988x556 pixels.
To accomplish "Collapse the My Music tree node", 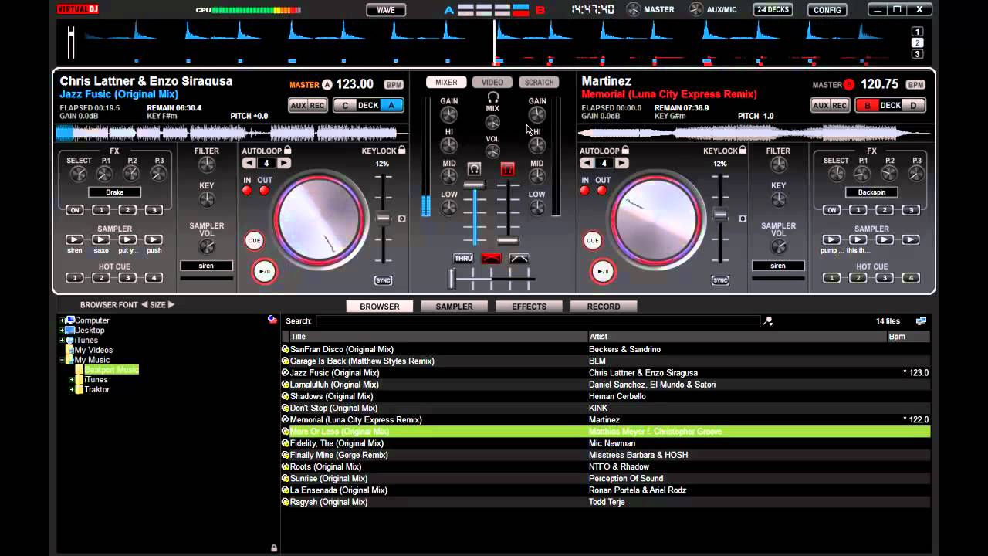I will 62,360.
